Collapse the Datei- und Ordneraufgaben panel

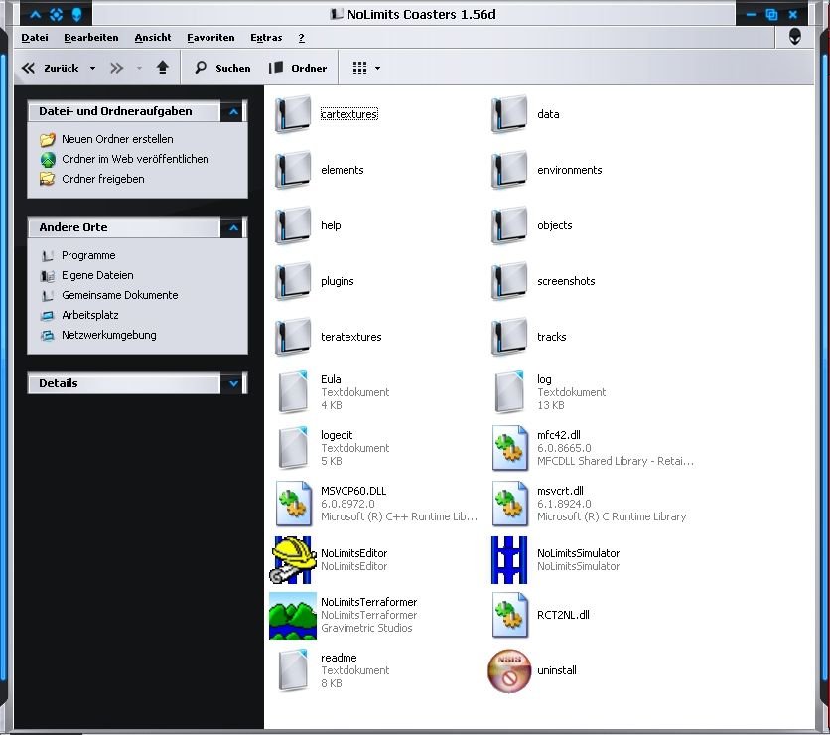[x=233, y=111]
